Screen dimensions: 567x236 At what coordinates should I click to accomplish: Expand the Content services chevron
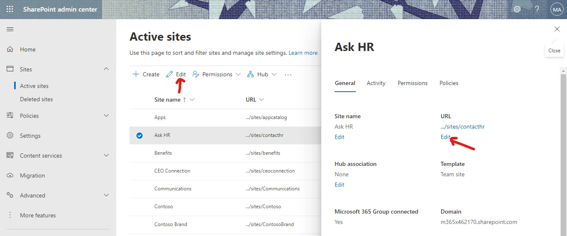106,156
